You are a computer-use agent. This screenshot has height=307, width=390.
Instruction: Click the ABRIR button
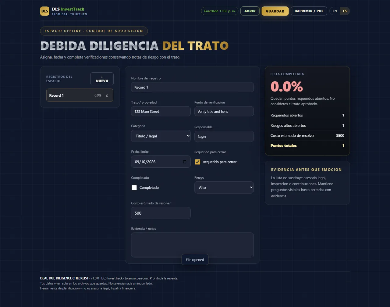[250, 11]
